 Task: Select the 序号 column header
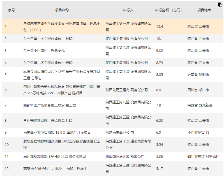point(11,10)
